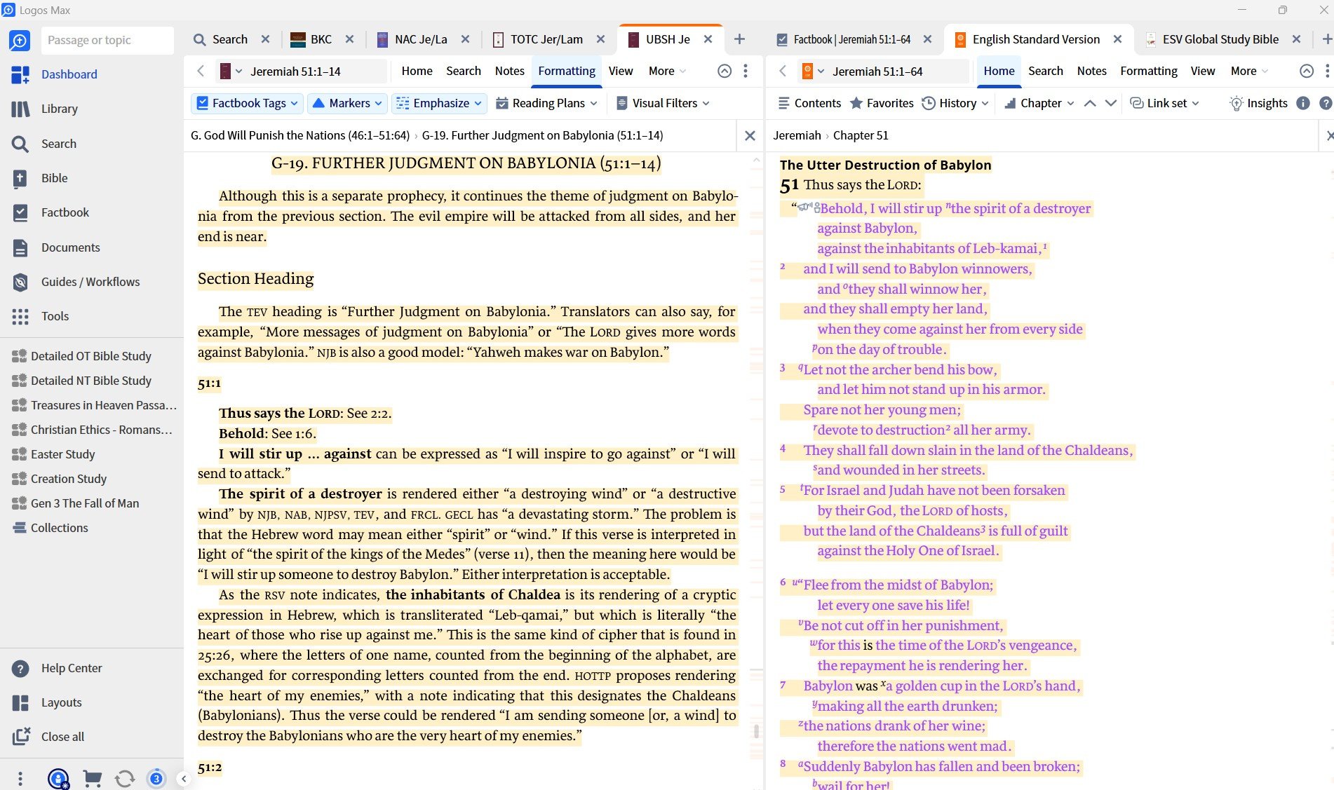Screen dimensions: 1334x790
Task: Expand the Factbook Tags dropdown arrow
Action: pos(295,104)
